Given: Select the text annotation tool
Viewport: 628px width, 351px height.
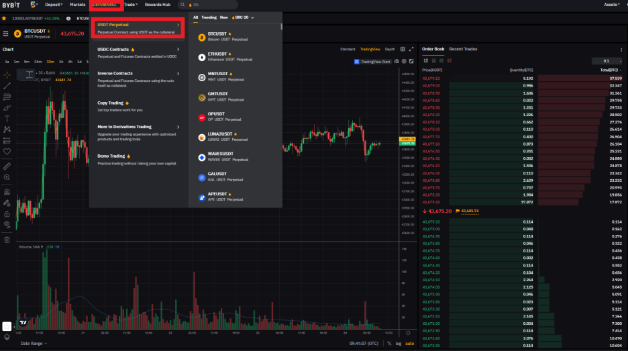Looking at the screenshot, I should click(7, 119).
